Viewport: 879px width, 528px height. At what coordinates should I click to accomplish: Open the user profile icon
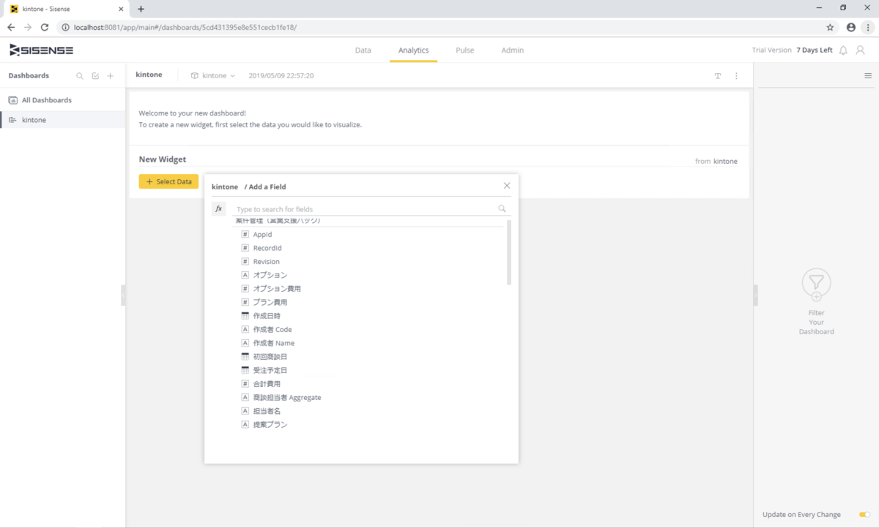tap(861, 50)
